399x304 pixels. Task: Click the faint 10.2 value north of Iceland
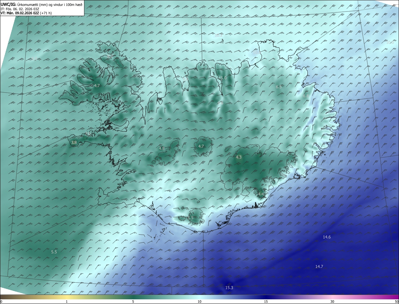coord(219,35)
